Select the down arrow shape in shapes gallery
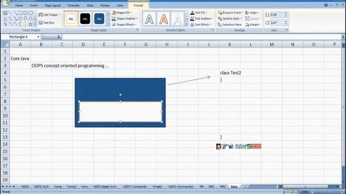Screen dimensions: 346x194 point(25,19)
